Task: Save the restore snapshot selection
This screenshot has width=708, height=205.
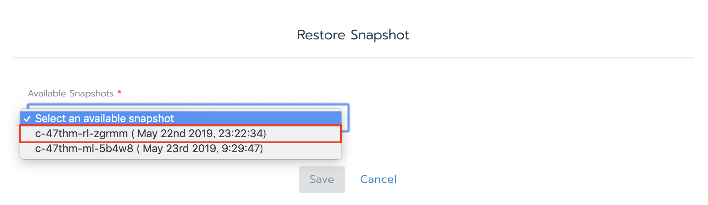Action: point(322,179)
